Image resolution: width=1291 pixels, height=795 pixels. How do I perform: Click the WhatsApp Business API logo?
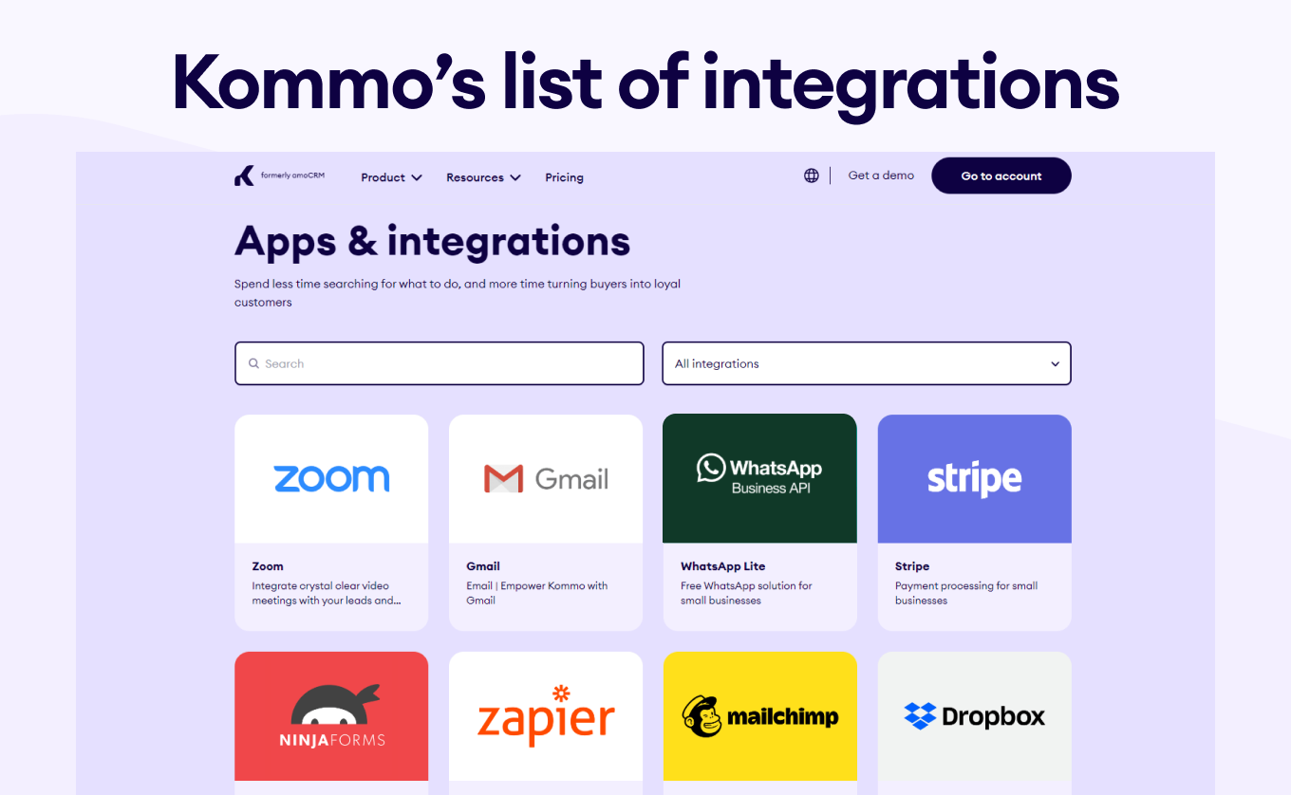[759, 474]
